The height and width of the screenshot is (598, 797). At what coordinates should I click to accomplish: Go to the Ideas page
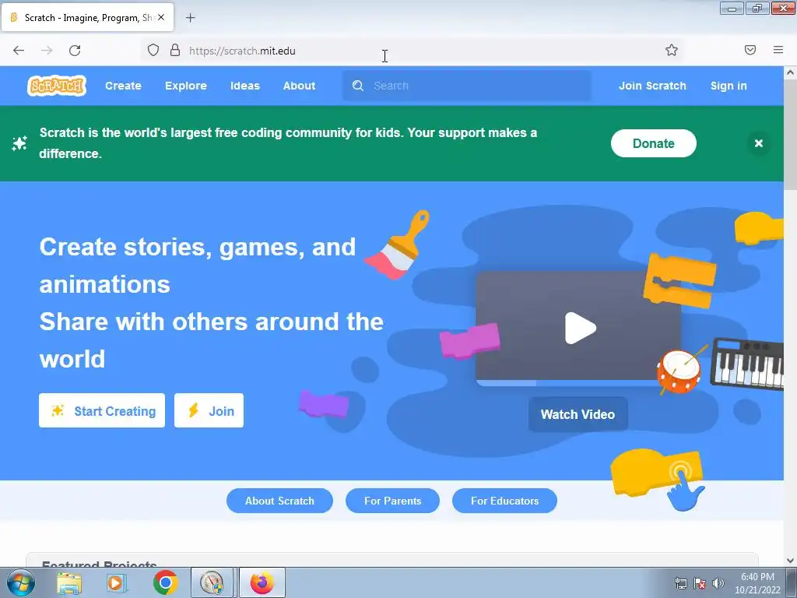click(x=245, y=86)
